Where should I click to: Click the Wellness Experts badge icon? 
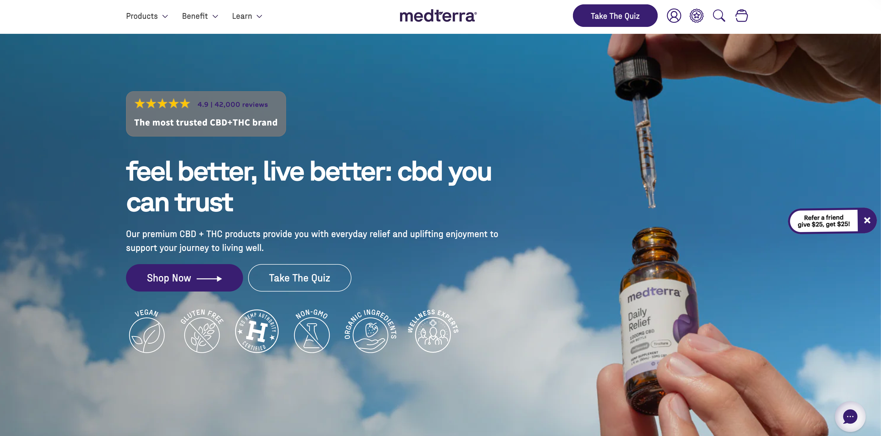[433, 331]
